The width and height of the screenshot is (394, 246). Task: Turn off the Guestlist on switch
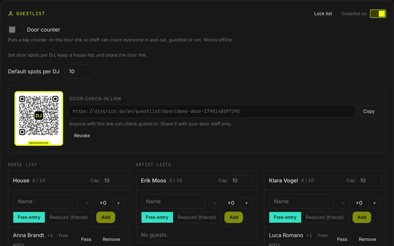378,13
